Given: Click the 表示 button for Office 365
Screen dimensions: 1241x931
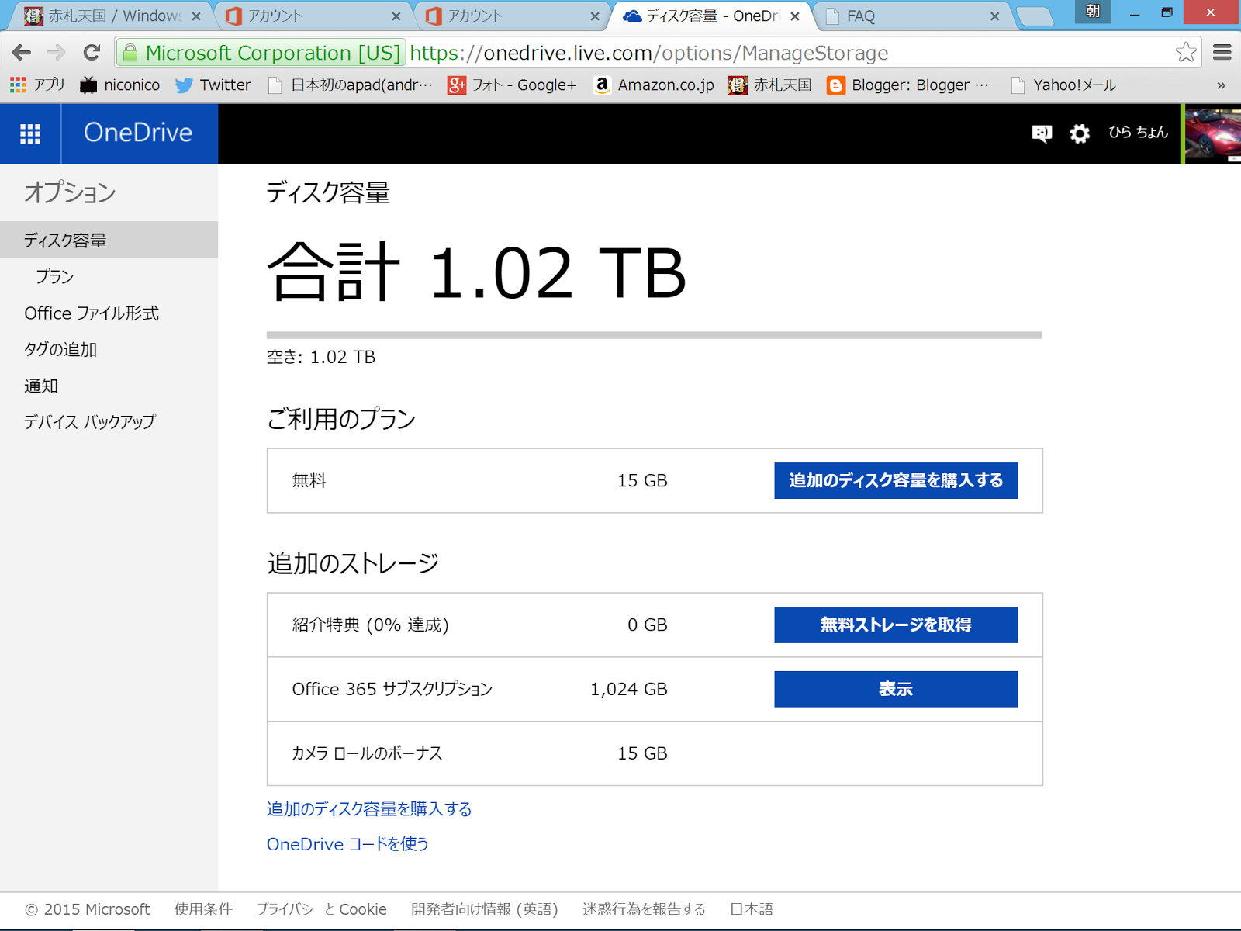Looking at the screenshot, I should 896,689.
